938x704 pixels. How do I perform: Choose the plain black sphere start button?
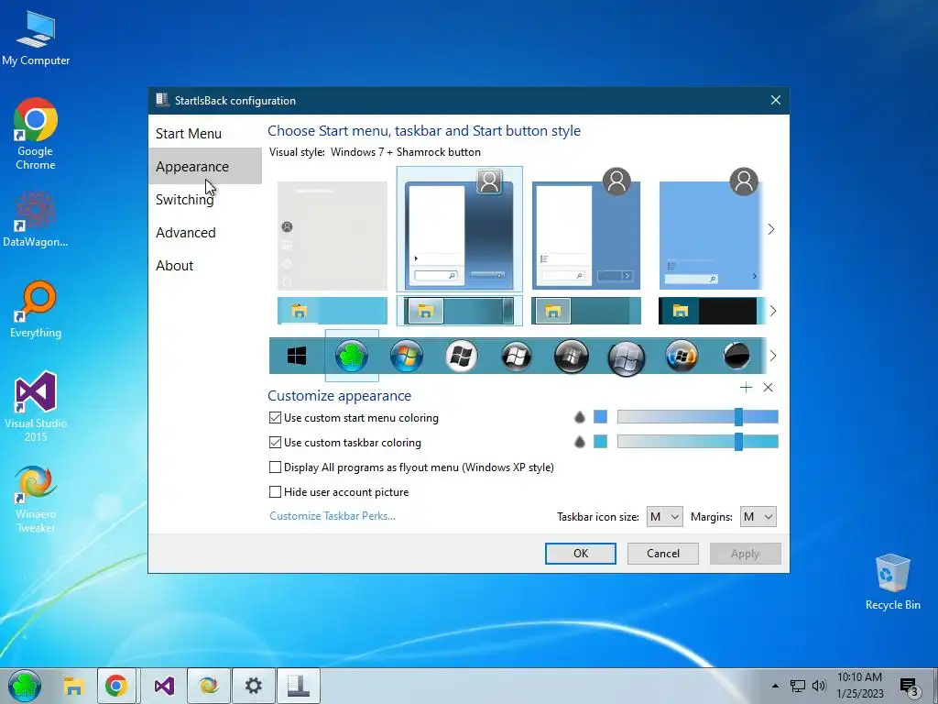736,357
